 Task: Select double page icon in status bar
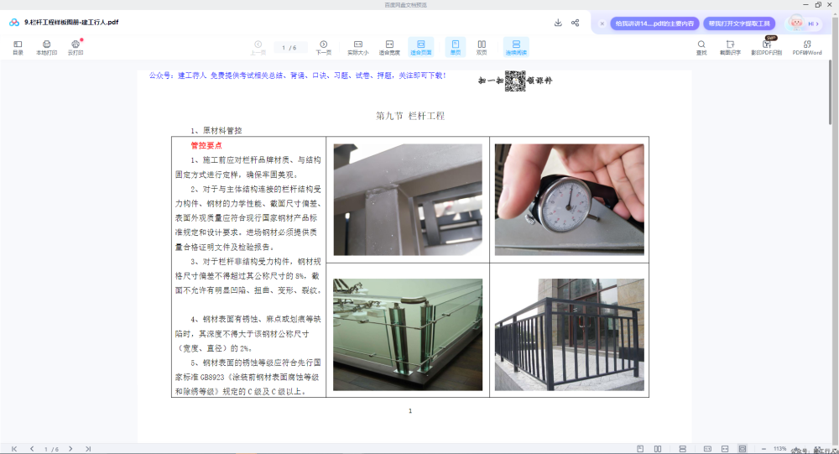click(x=658, y=449)
